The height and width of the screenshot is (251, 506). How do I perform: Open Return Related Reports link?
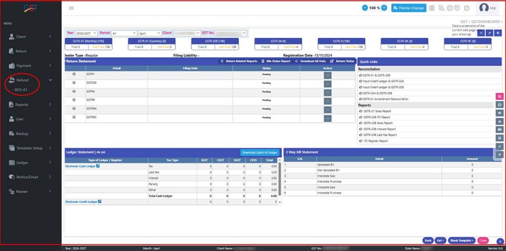[239, 61]
